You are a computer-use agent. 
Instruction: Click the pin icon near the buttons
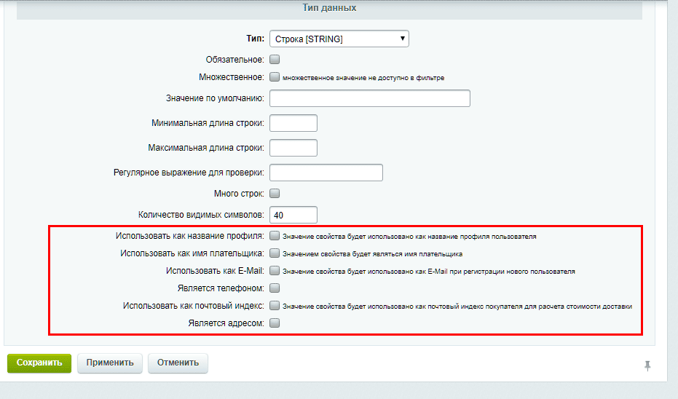tap(647, 366)
